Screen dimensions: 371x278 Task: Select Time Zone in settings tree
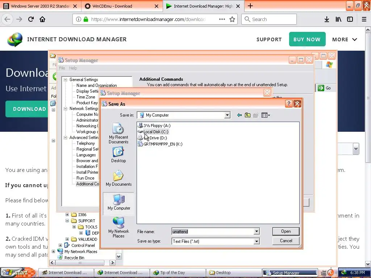[86, 97]
